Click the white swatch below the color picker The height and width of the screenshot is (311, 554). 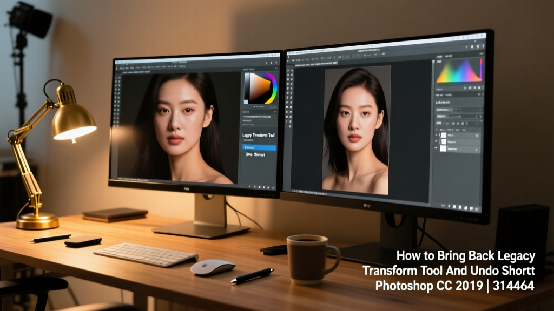click(x=246, y=102)
